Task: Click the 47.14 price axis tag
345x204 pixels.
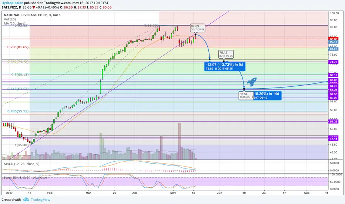Action: coord(334,139)
